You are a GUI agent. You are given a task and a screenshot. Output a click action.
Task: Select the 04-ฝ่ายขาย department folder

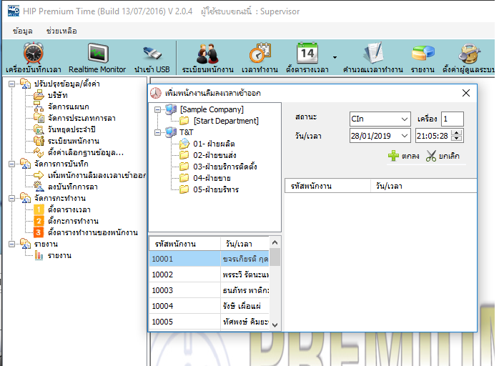click(212, 178)
